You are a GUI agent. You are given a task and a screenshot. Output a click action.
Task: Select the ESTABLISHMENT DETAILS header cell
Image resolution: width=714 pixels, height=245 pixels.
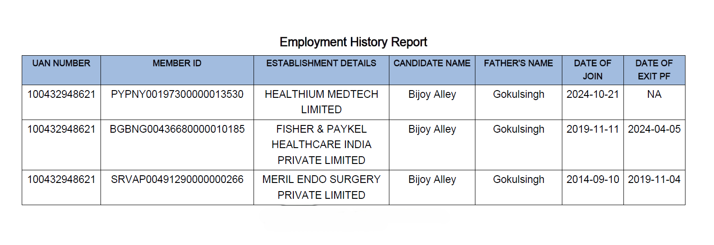(321, 63)
